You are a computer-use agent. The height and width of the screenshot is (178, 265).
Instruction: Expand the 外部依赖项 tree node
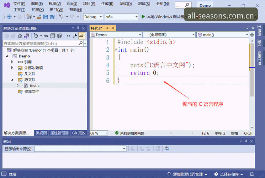tap(12, 68)
